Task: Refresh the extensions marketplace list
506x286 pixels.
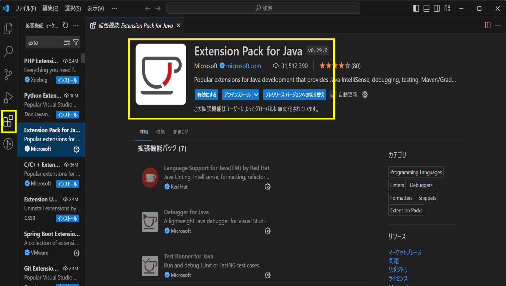Action: [x=65, y=25]
